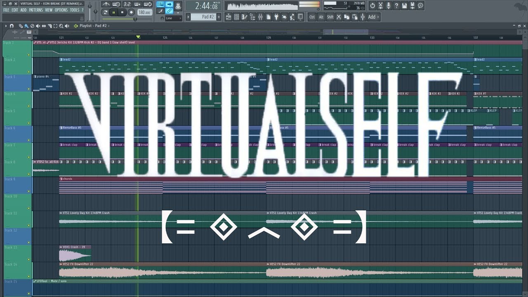528x297 pixels.
Task: Mute Track 2 with its green dot
Action: tap(29, 72)
